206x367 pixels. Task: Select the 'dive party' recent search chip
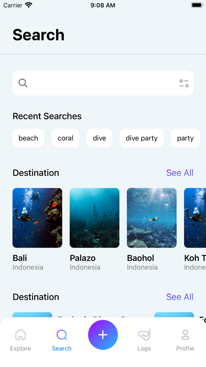click(x=142, y=138)
